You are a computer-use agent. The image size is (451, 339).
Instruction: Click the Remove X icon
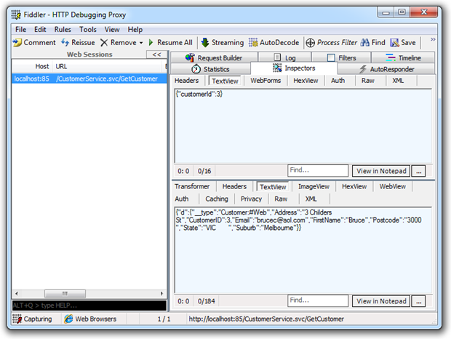point(104,42)
